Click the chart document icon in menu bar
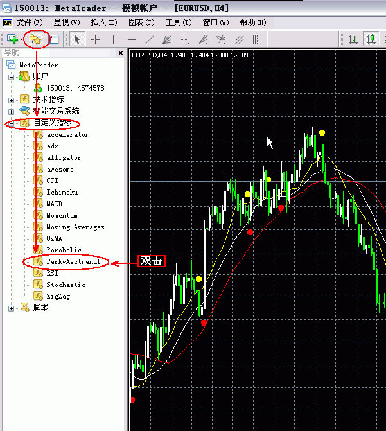 8,22
